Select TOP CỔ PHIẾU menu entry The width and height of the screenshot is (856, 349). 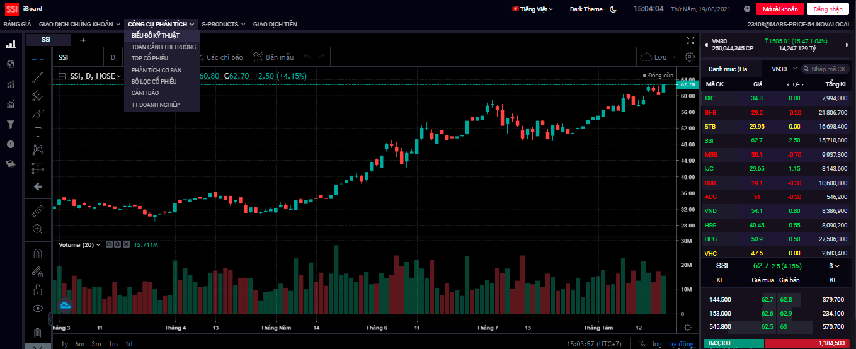point(162,59)
